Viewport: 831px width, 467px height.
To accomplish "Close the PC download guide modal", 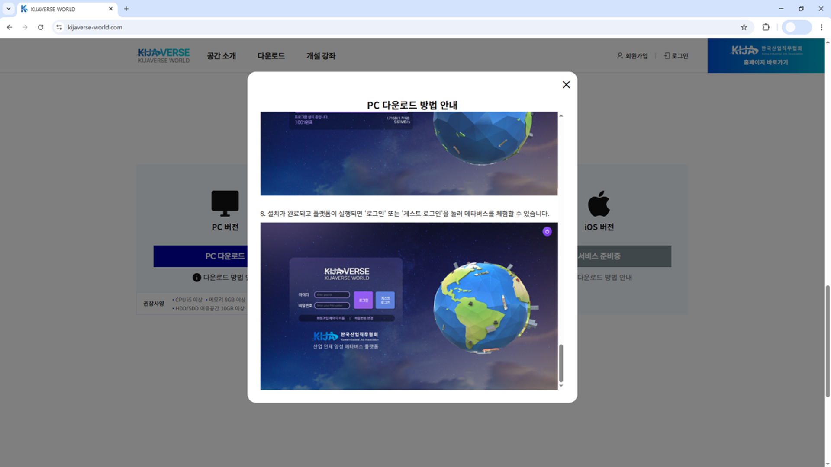I will 566,85.
